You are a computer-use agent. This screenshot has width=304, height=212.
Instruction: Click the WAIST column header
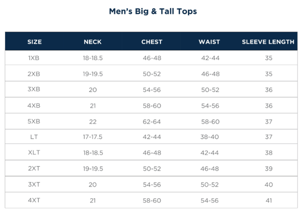[209, 42]
